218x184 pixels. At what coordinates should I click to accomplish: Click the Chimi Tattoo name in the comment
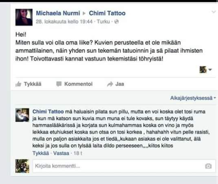click(48, 112)
